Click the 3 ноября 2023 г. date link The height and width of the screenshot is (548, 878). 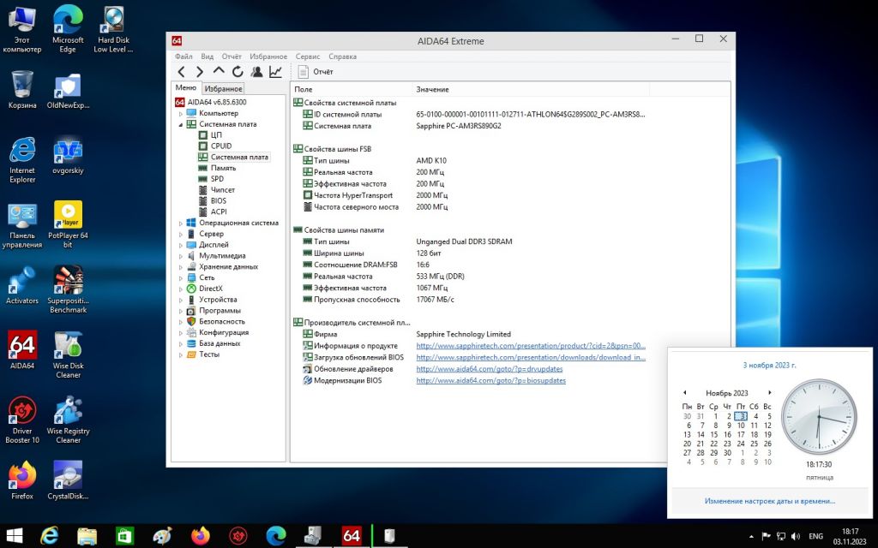[x=769, y=365]
